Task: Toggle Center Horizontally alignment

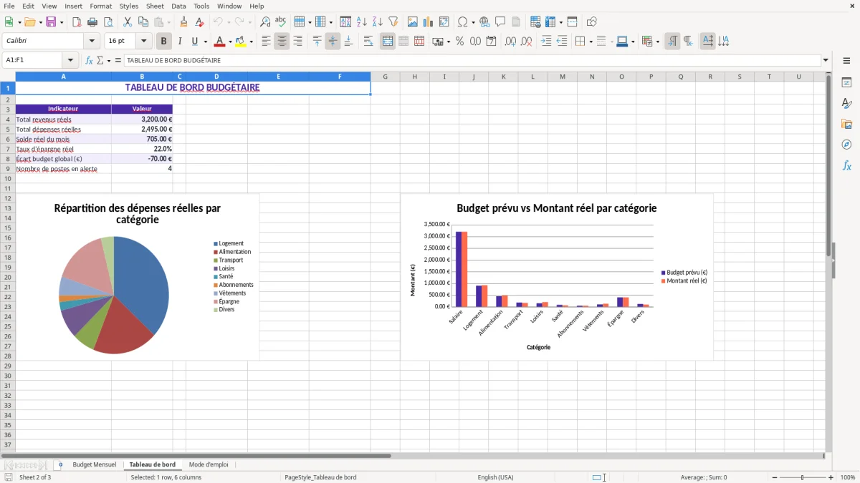Action: 282,42
